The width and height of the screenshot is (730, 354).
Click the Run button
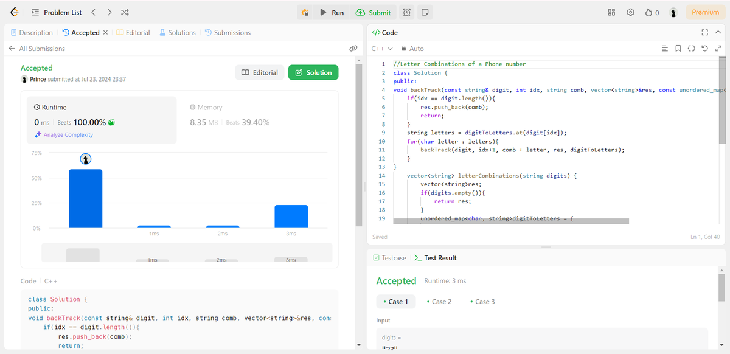coord(332,12)
